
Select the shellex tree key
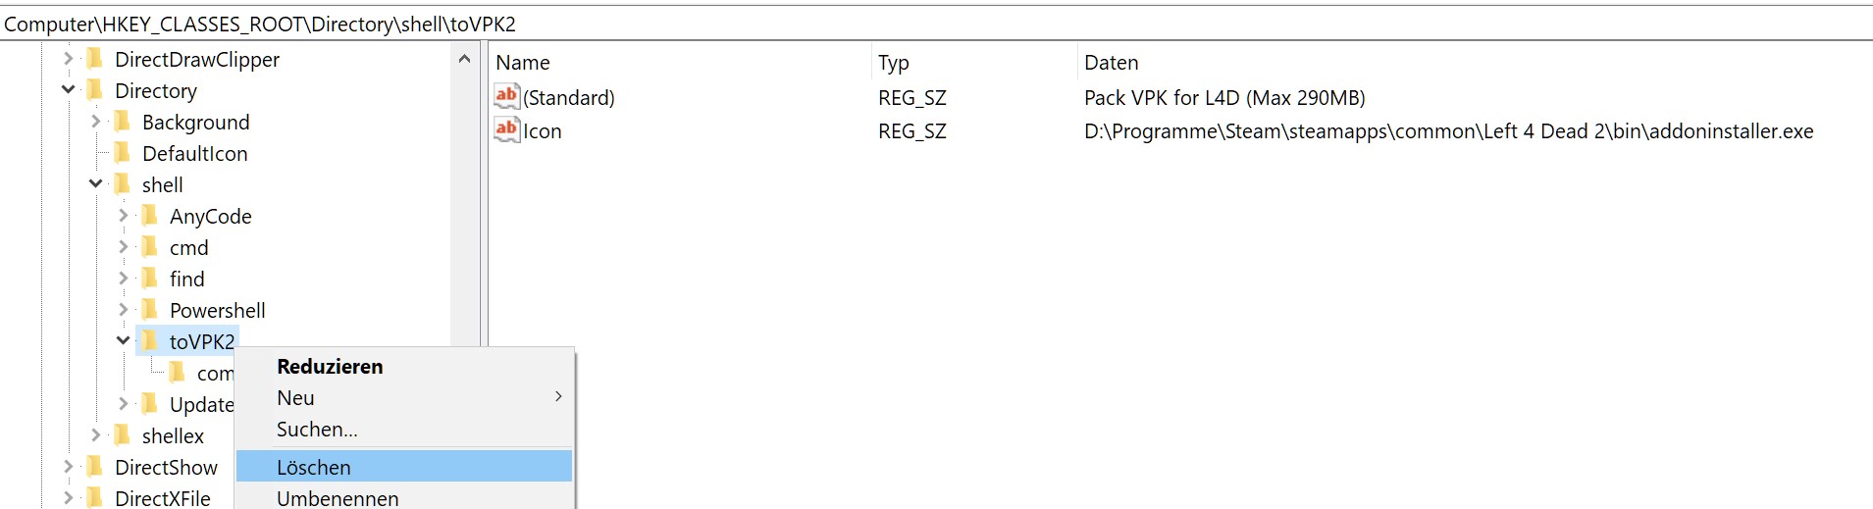coord(173,435)
